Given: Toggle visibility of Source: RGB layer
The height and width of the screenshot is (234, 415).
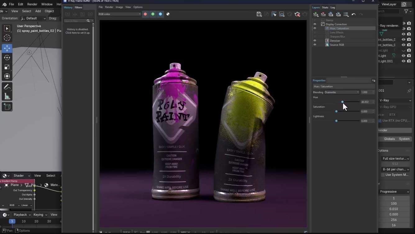Looking at the screenshot, I should coord(315,45).
